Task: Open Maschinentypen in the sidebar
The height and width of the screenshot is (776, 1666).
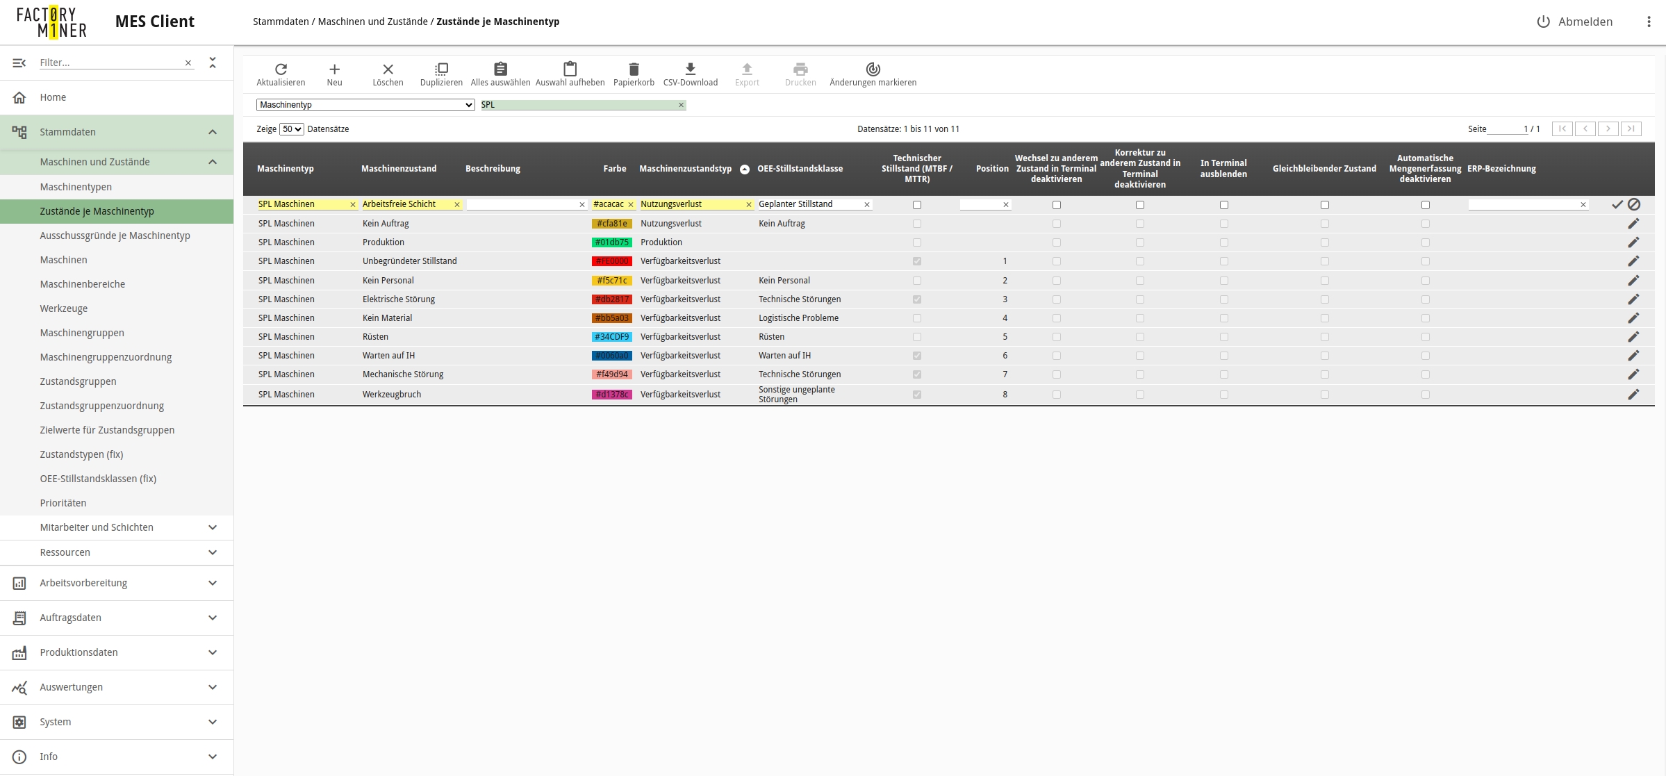Action: click(76, 187)
